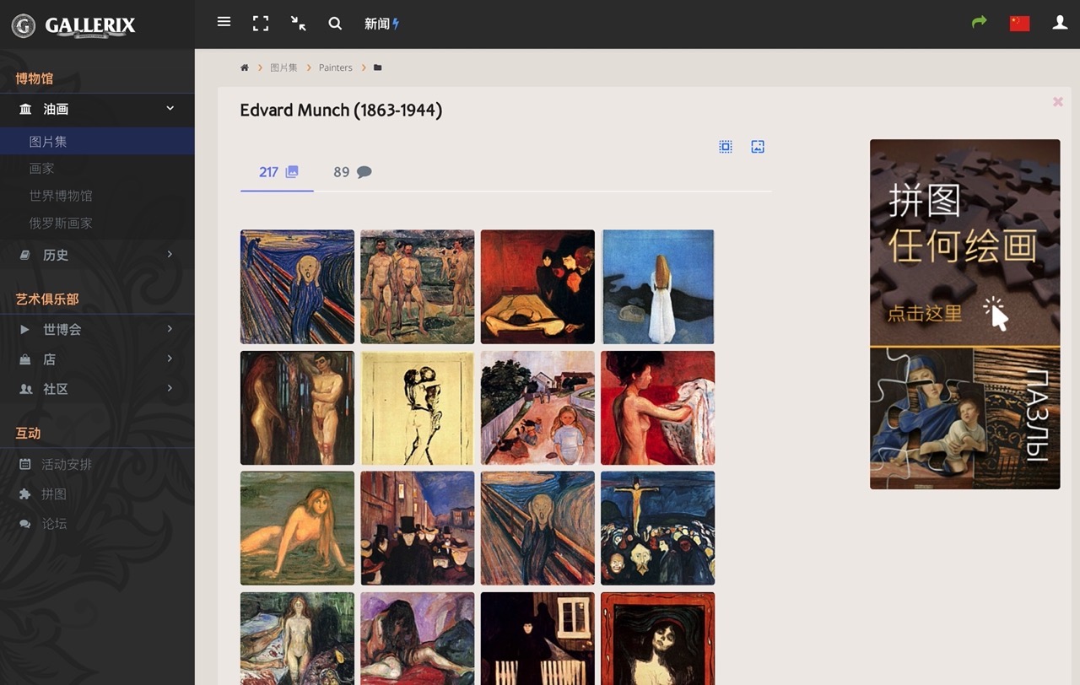
Task: Open the two standing nudes thumbnail
Action: pyautogui.click(x=297, y=408)
